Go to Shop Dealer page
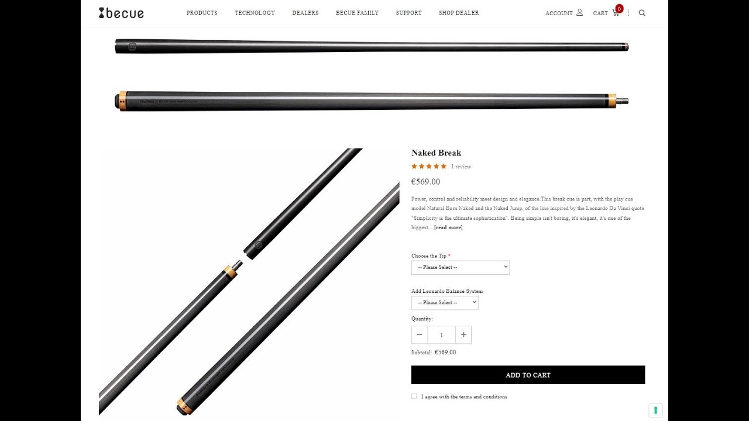 [x=459, y=13]
